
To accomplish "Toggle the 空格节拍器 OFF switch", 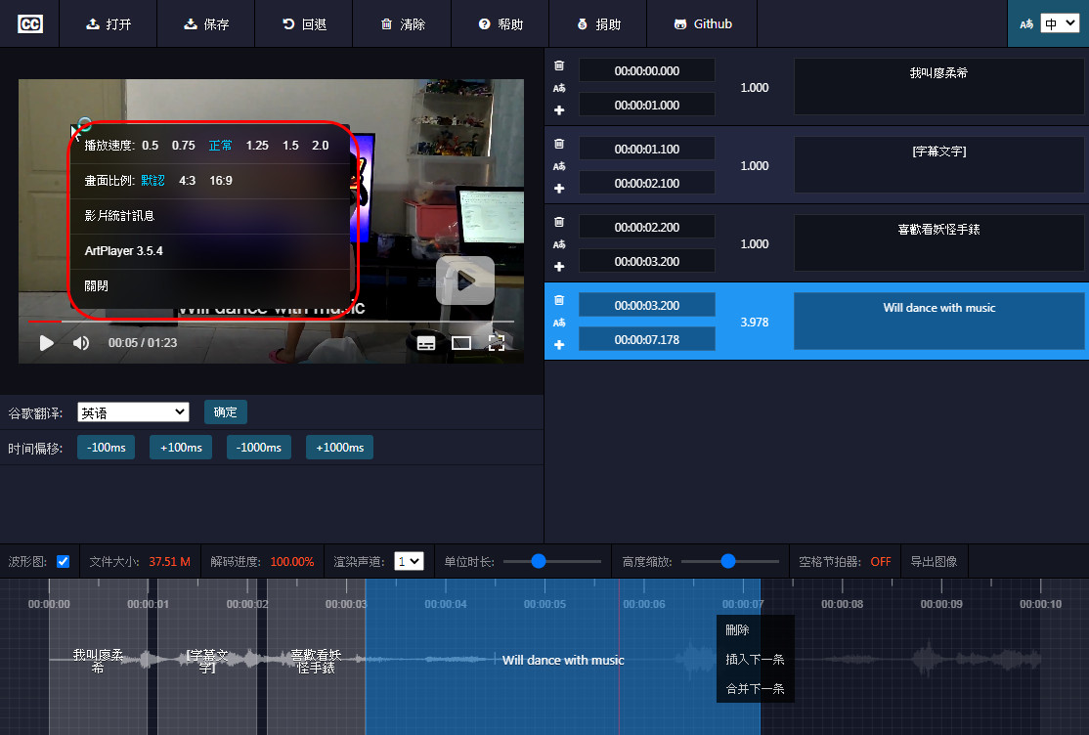I will [x=881, y=561].
